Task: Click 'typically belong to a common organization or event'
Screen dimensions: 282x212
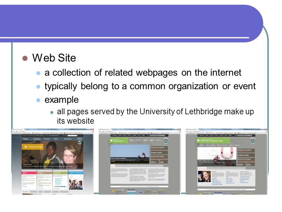Action: (x=150, y=86)
